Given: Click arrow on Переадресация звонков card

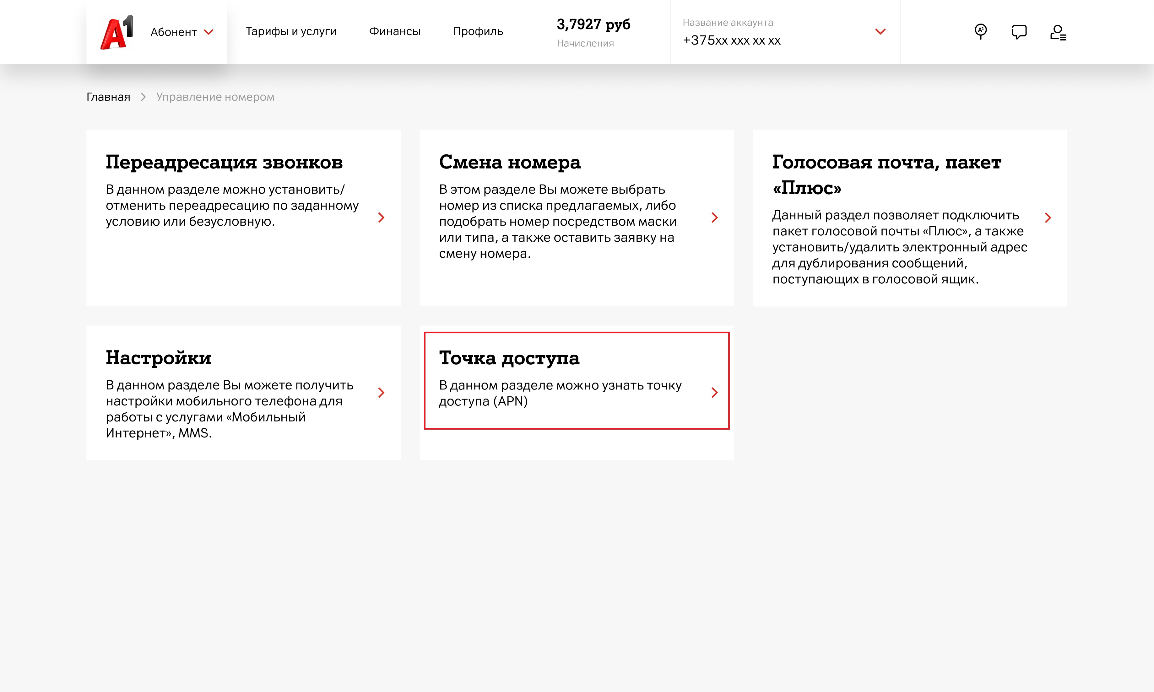Looking at the screenshot, I should [381, 217].
